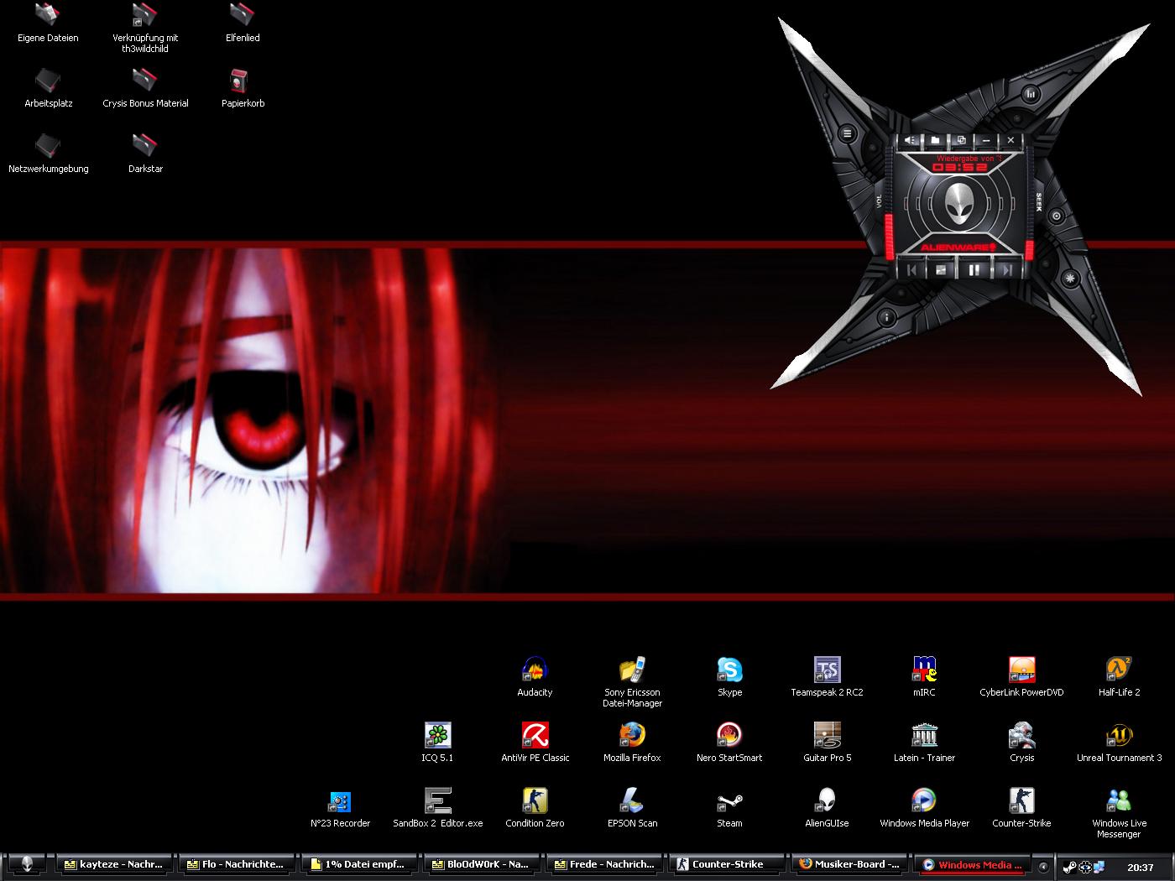Switch to BloOdWOrK taskbar window
The height and width of the screenshot is (881, 1175).
482,864
